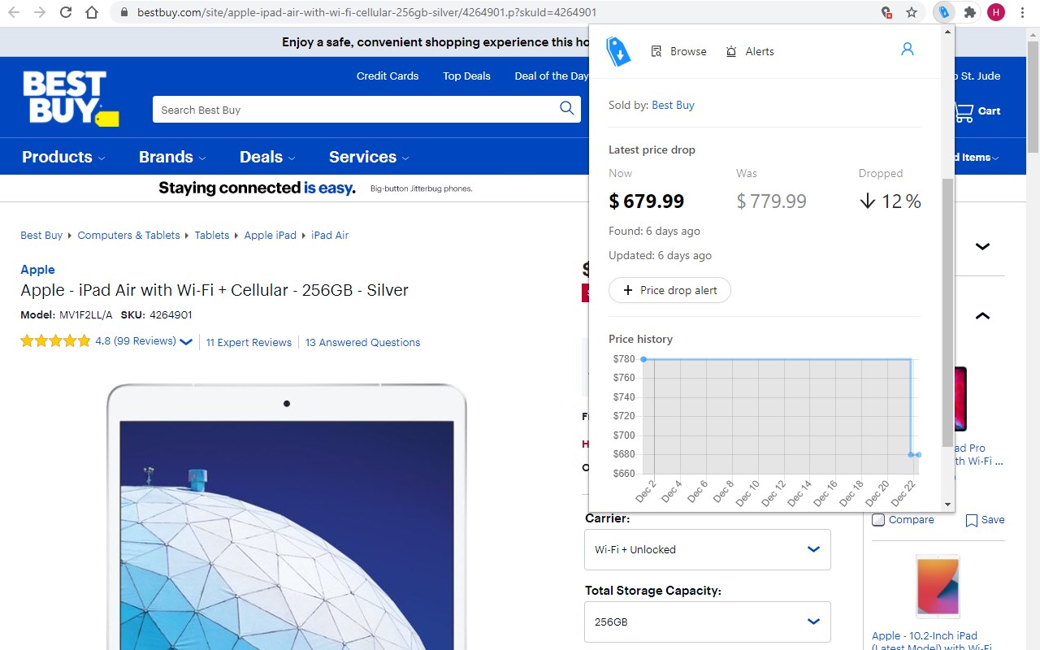The image size is (1040, 650).
Task: Click the Best Buy breadcrumb
Action: 41,235
